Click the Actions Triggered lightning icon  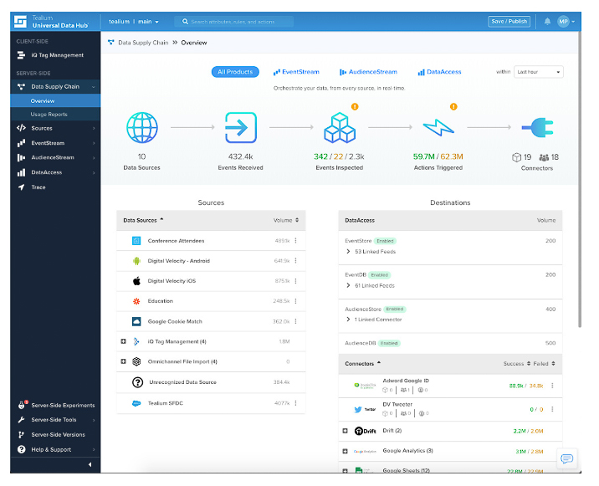[438, 128]
